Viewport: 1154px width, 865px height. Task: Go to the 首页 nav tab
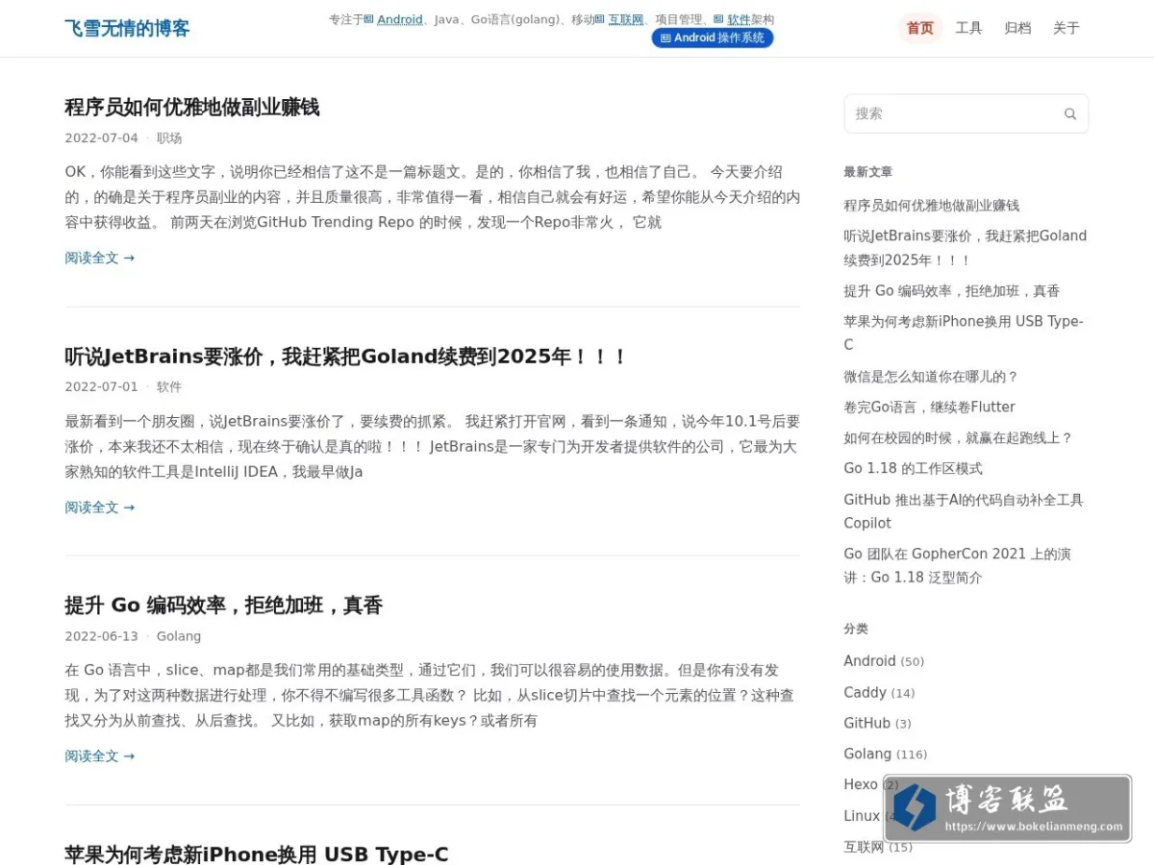tap(919, 28)
